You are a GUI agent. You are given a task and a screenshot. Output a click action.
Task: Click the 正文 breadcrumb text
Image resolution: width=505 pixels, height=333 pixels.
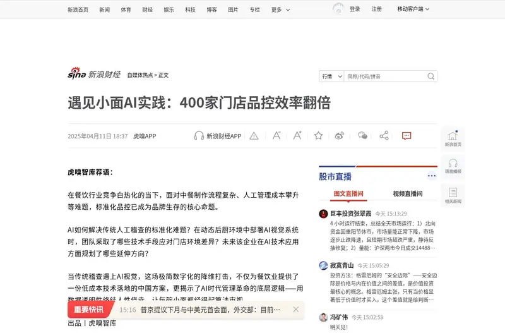[x=163, y=75]
